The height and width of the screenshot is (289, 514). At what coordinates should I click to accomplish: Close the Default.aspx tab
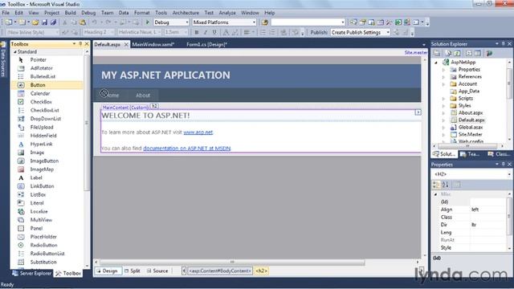click(x=126, y=44)
